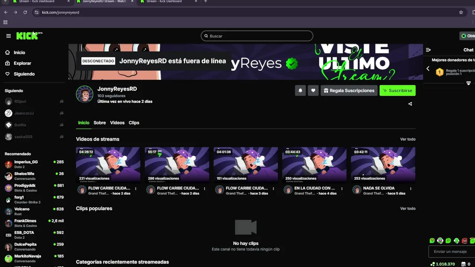Click the Suscribirse button

coord(397,90)
